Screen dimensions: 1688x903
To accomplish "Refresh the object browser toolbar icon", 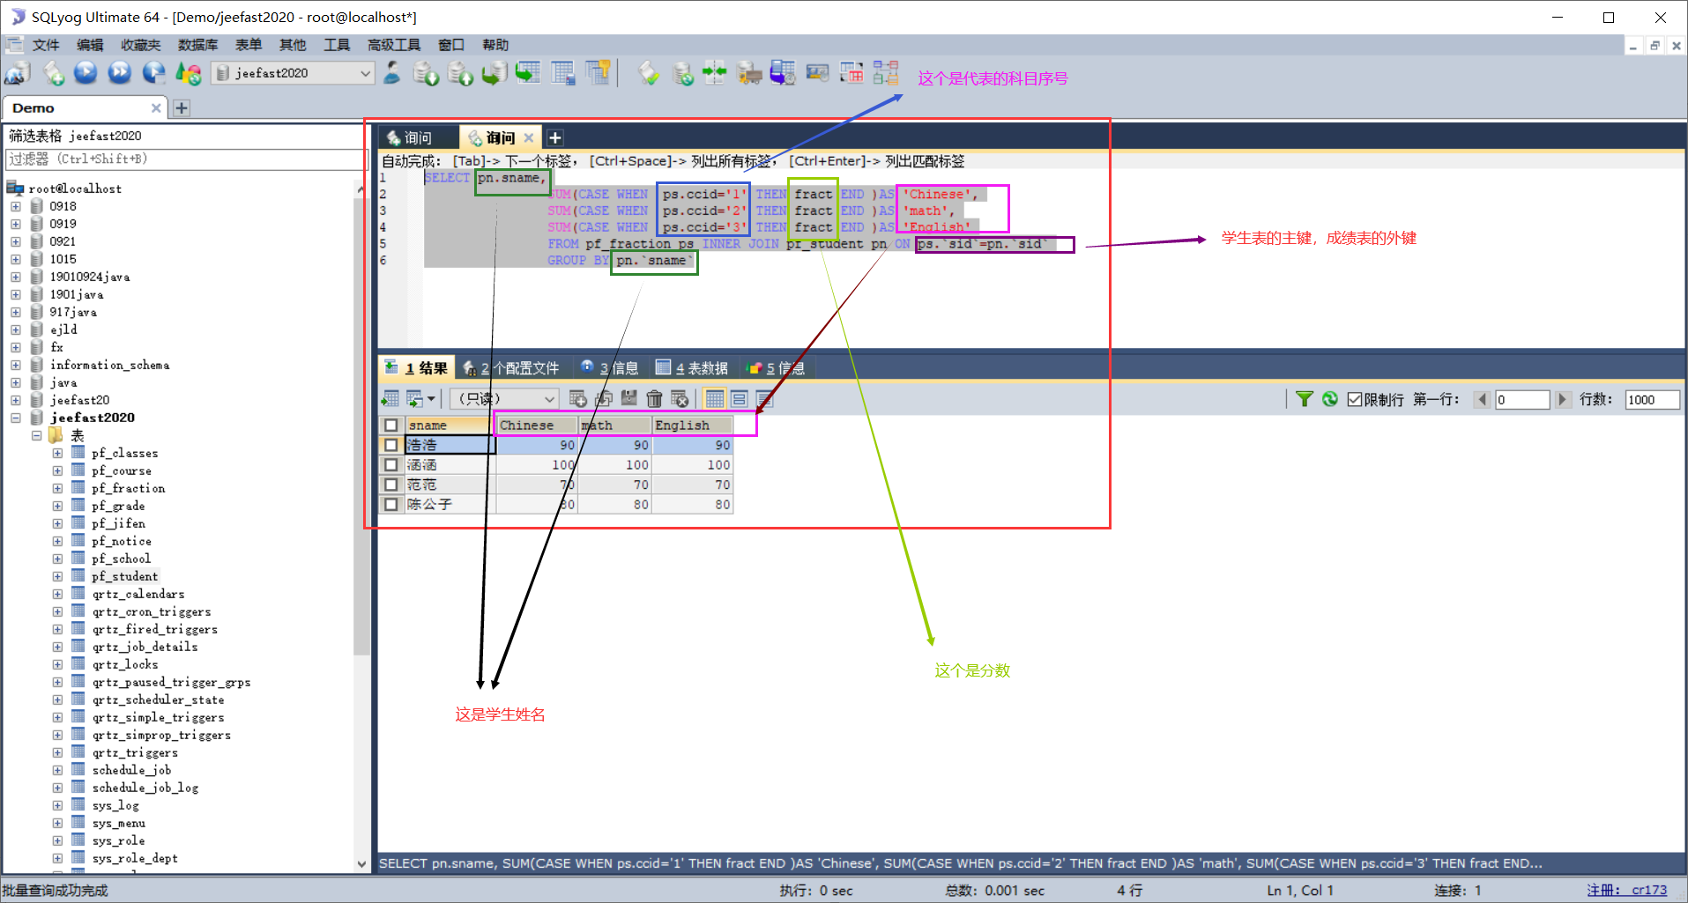I will tap(188, 73).
